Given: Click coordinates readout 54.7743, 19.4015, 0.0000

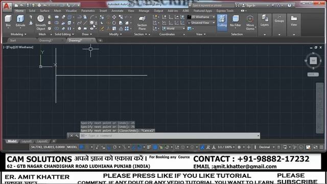Looking at the screenshot, I should point(48,147).
